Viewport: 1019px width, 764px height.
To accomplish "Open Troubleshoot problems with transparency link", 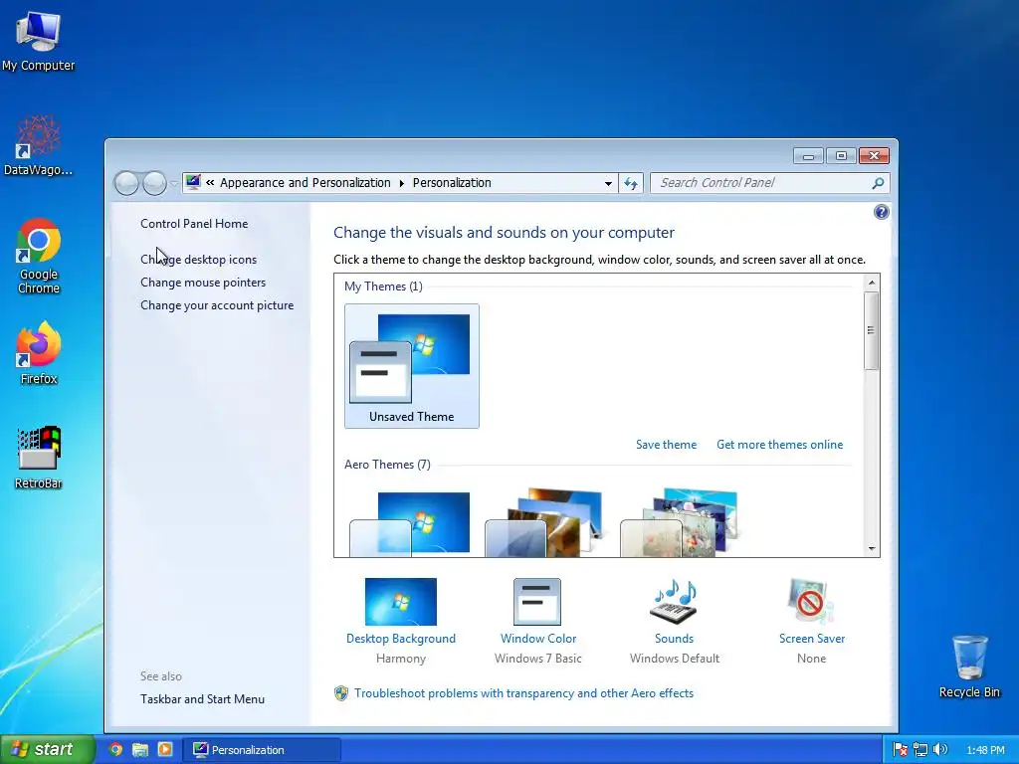I will (x=523, y=693).
